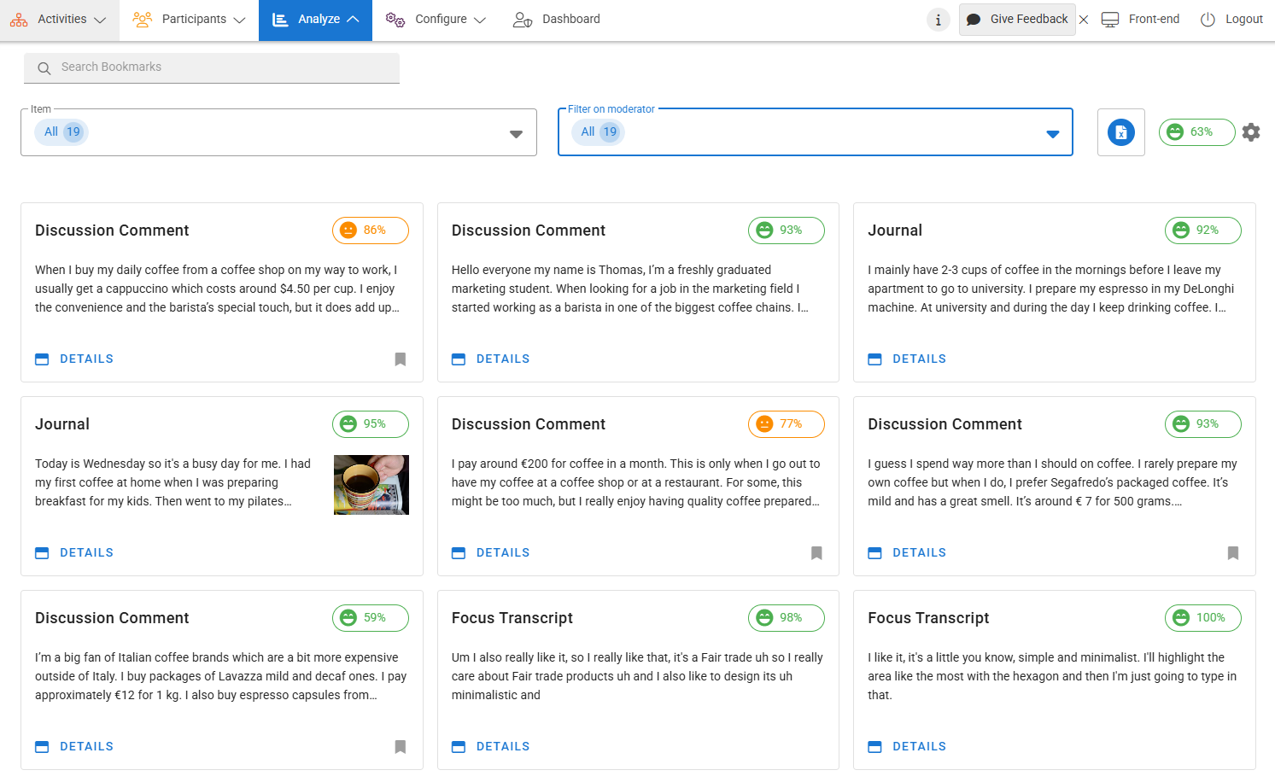Click the Front-end monitor icon
The width and height of the screenshot is (1275, 782).
tap(1110, 20)
